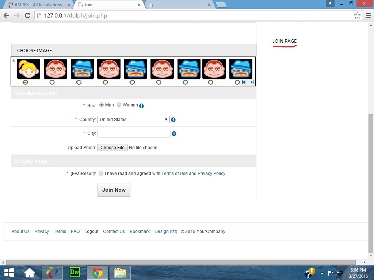The height and width of the screenshot is (280, 374).
Task: Click scroll right arrow on horizontal scrollbar
Action: point(364,262)
